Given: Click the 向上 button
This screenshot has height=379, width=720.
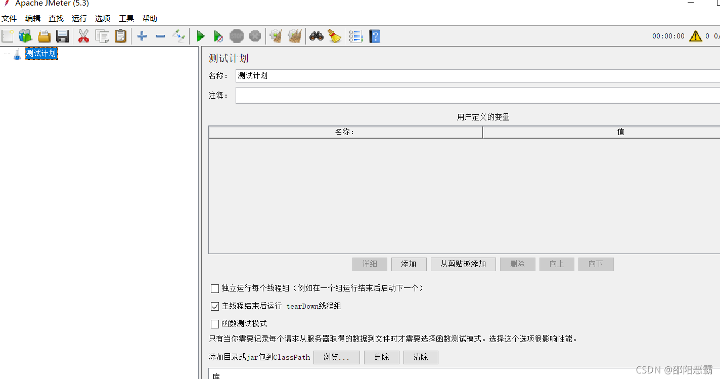Looking at the screenshot, I should [x=557, y=264].
